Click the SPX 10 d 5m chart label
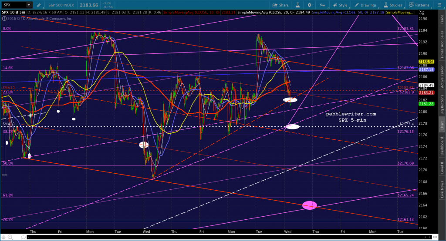This screenshot has height=241, width=446. (14, 13)
